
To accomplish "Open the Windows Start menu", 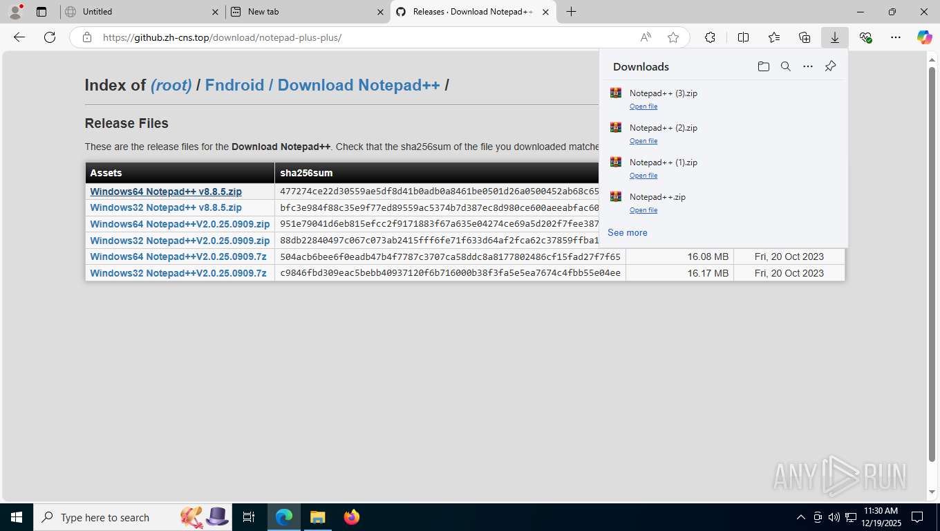I will point(17,517).
